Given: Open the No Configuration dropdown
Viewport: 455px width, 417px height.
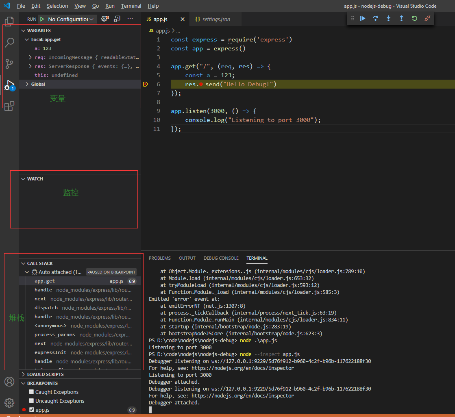Looking at the screenshot, I should pos(71,19).
